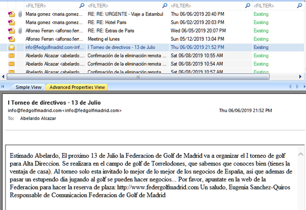Click date Sat 06/08/2019 10:54 AM cell

click(197, 64)
